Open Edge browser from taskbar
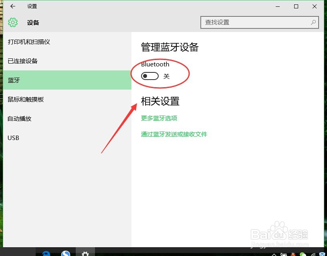Image resolution: width=327 pixels, height=256 pixels. point(46,253)
